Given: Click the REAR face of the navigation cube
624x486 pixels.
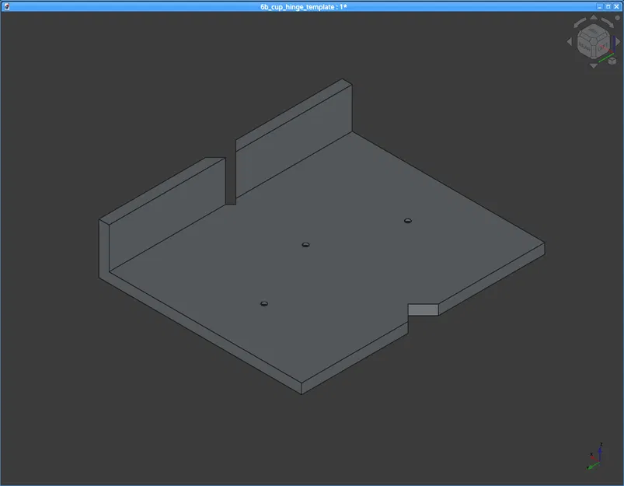Looking at the screenshot, I should pyautogui.click(x=584, y=47).
